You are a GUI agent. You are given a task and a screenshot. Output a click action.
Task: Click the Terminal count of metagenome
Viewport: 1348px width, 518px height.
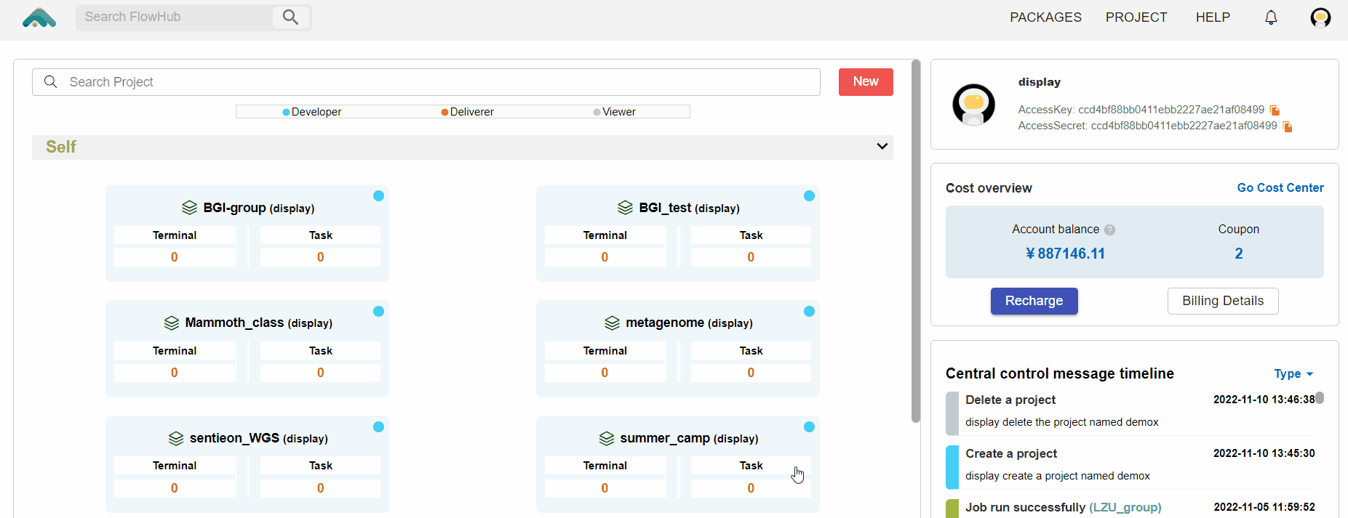click(605, 373)
